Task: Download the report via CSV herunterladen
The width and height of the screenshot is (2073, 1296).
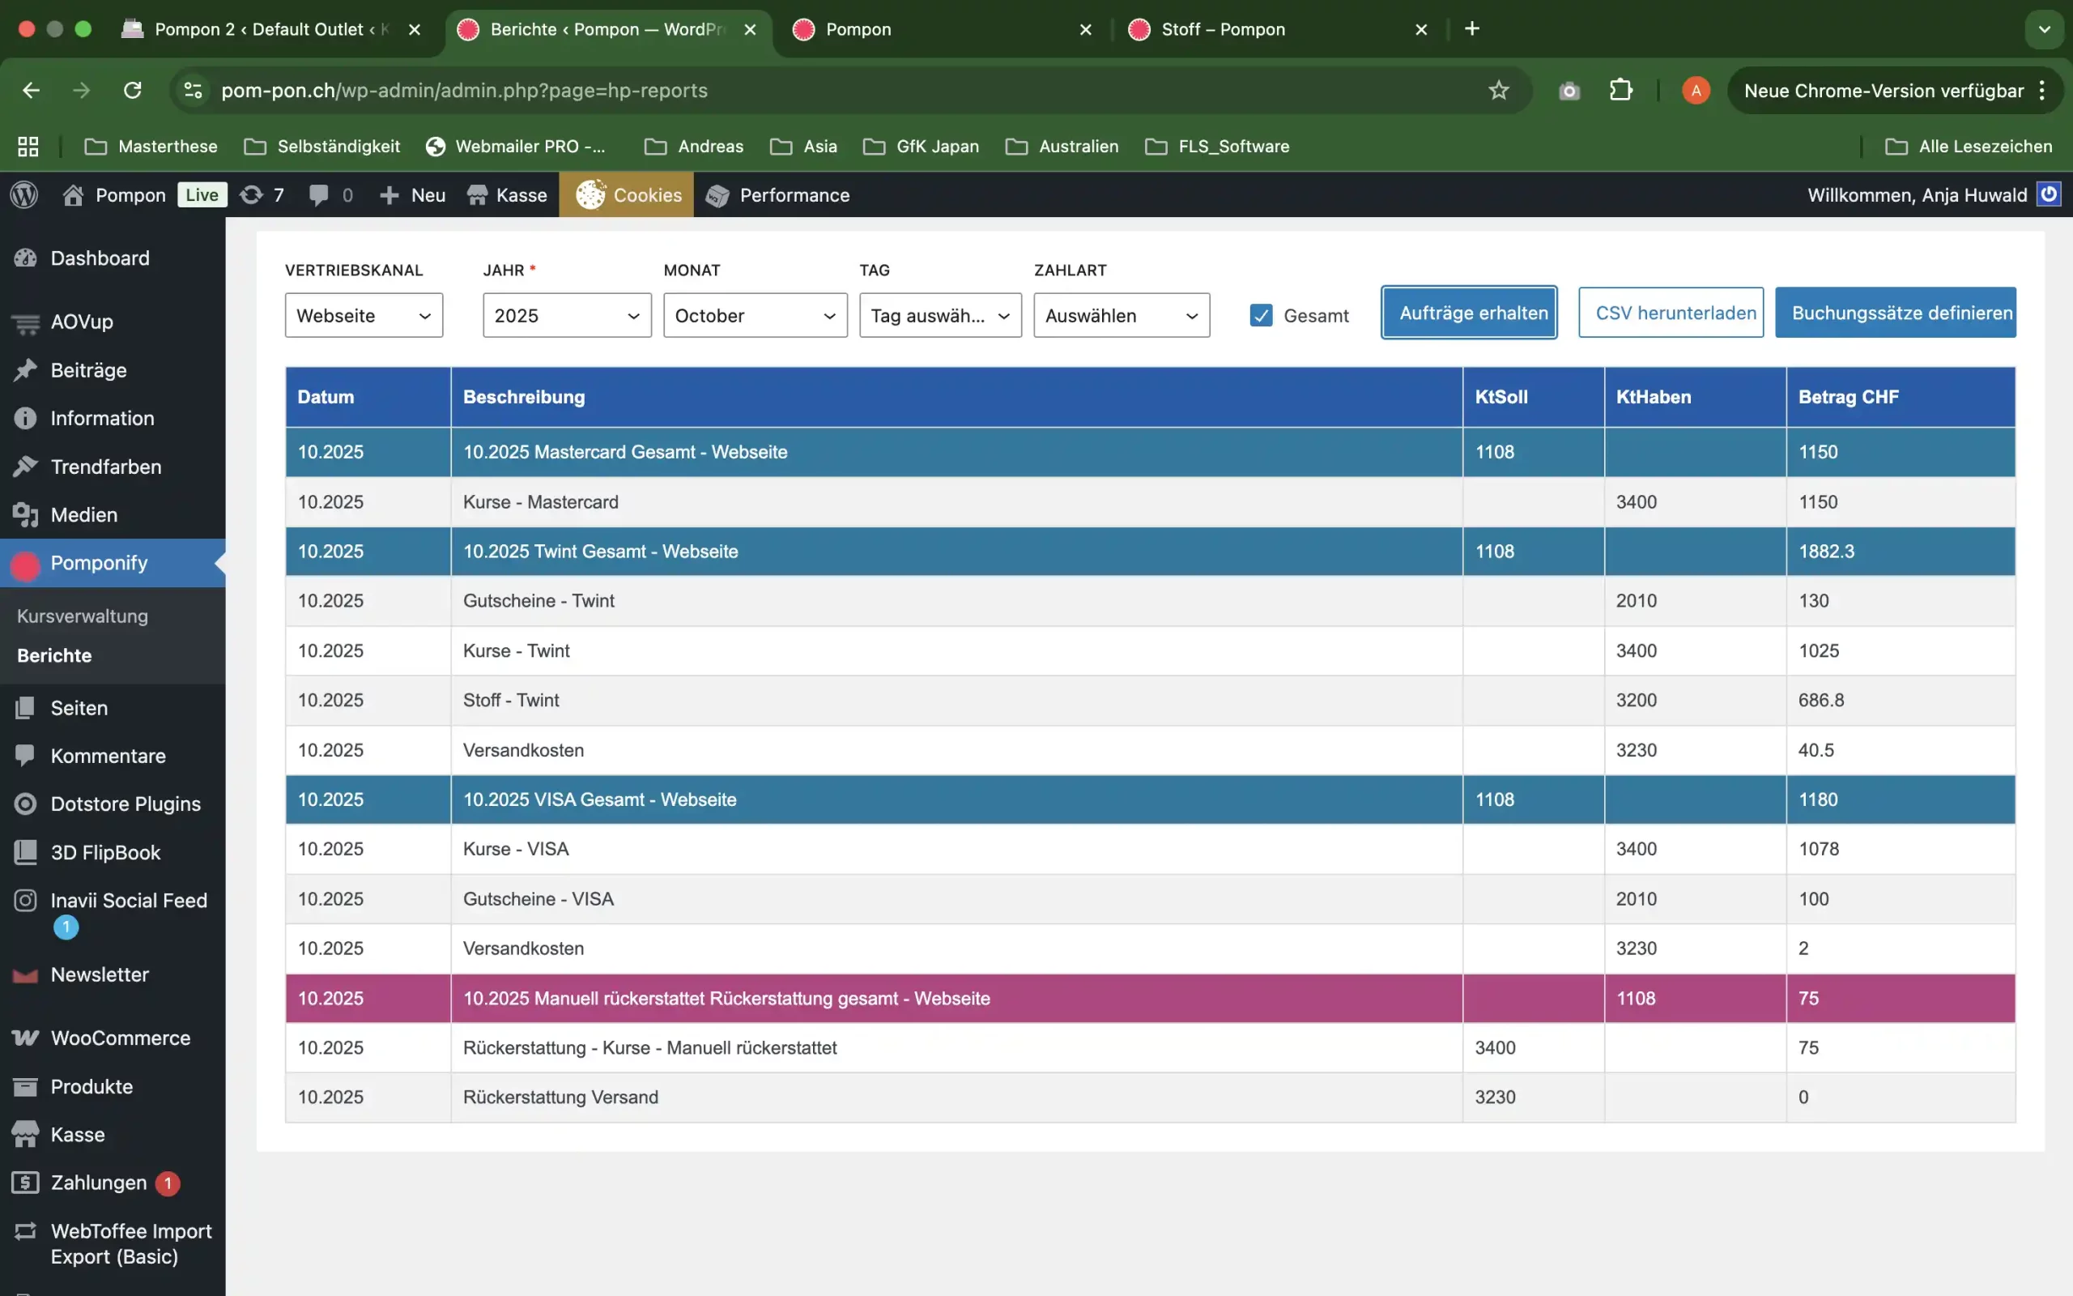Action: click(1670, 313)
